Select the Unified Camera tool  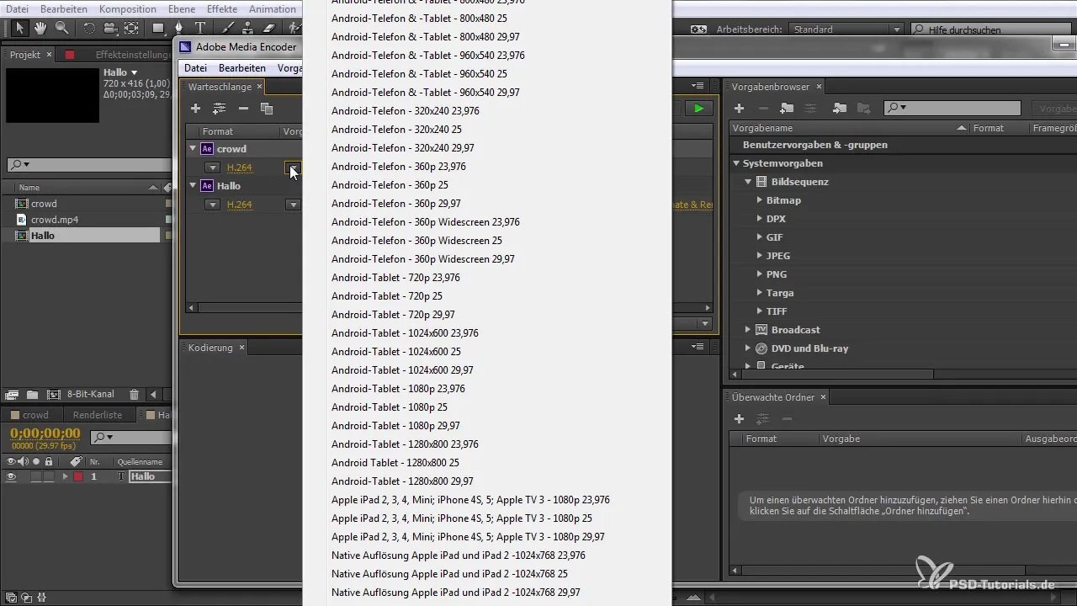coord(110,28)
